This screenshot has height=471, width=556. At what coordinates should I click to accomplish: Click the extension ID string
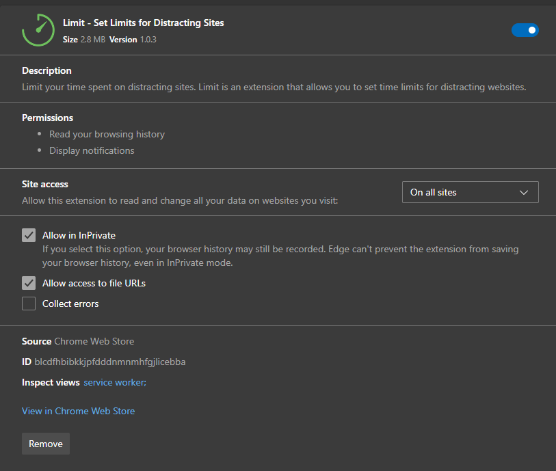coord(109,362)
